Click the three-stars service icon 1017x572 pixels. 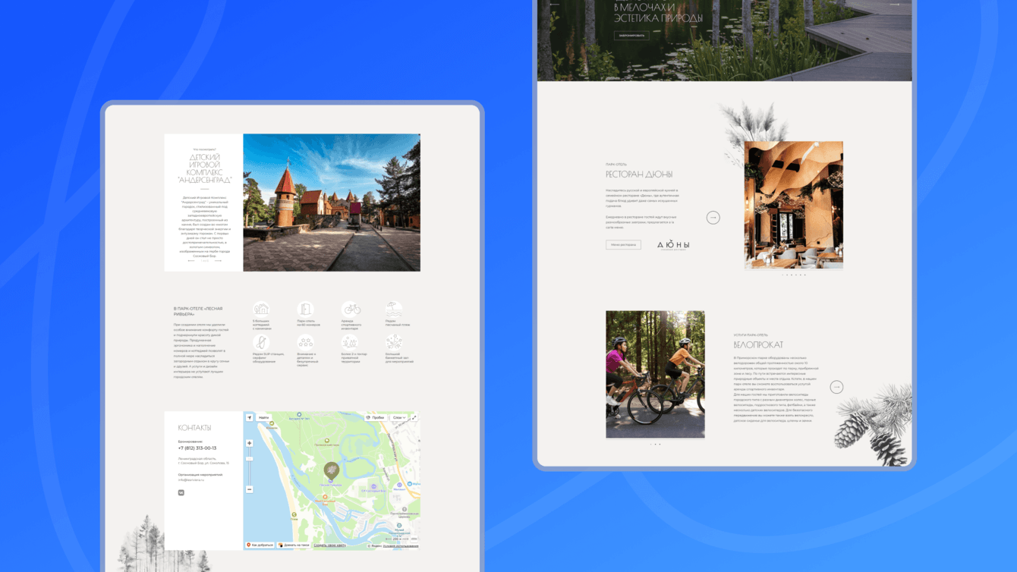point(306,342)
